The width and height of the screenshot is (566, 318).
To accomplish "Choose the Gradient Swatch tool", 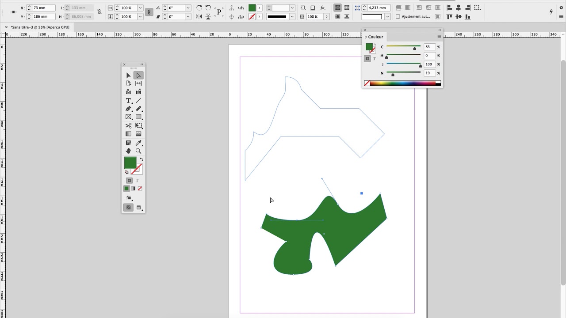I will point(128,134).
